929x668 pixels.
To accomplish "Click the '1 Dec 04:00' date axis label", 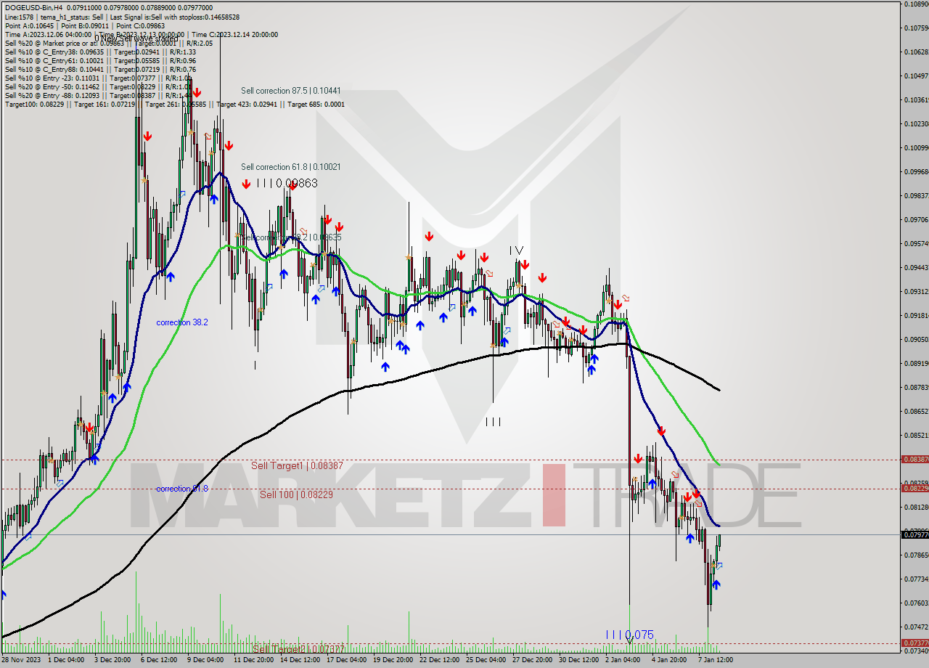I will coord(65,660).
